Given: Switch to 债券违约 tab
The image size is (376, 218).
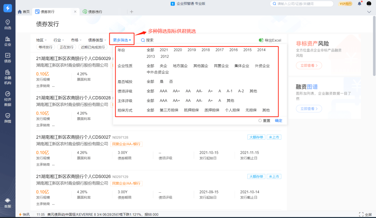Looking at the screenshot, I should tap(92, 11).
